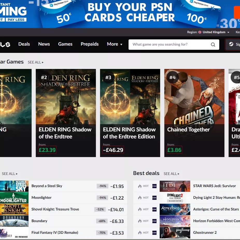This screenshot has height=240, width=240.
Task: Open the Final Fantasy IV 3D Remake thumbnail
Action: coord(14,233)
